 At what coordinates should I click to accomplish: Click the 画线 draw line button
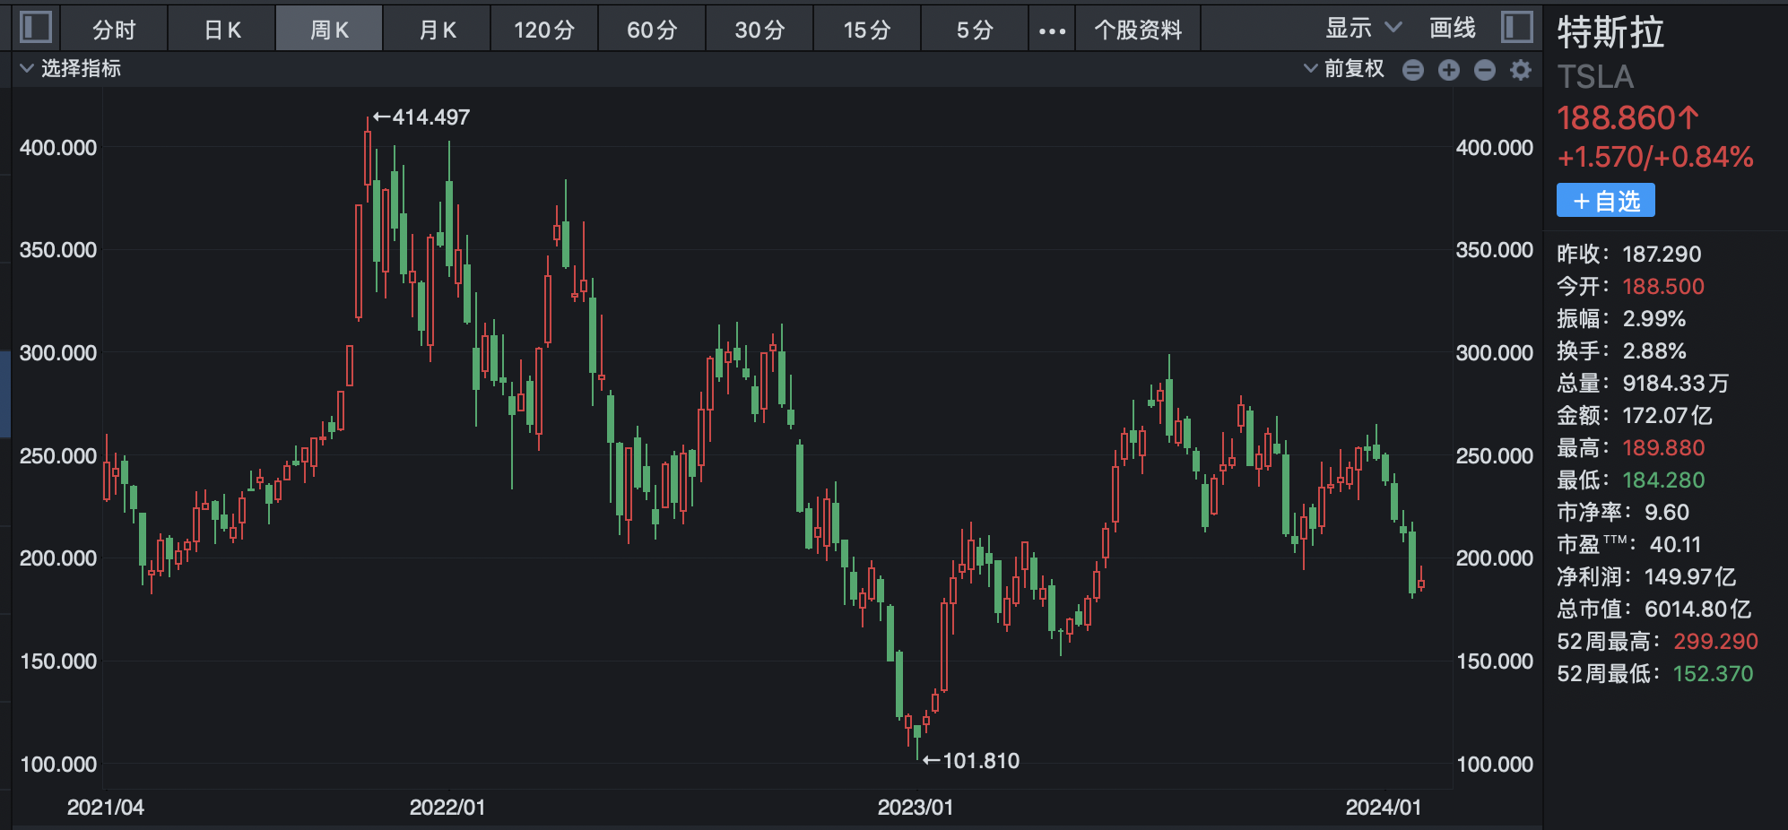click(x=1452, y=29)
